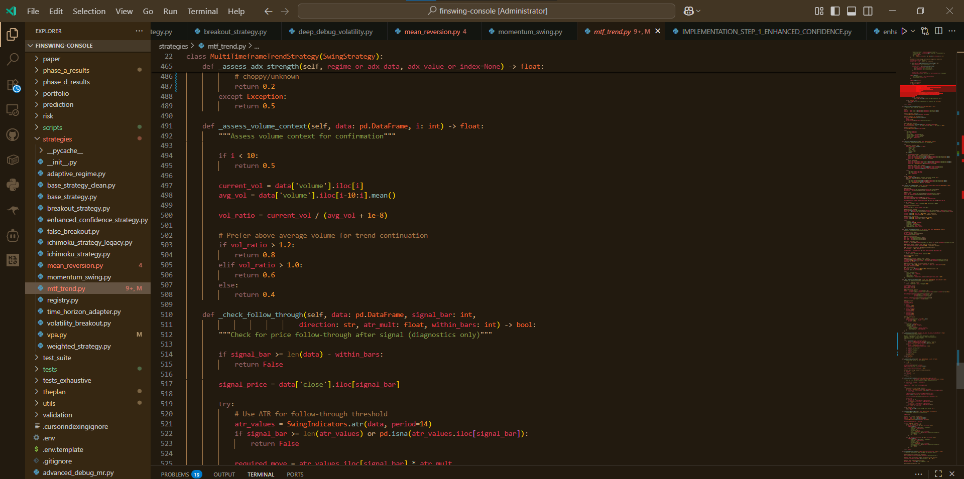Open the Remote Explorer icon
Image resolution: width=964 pixels, height=479 pixels.
tap(13, 110)
